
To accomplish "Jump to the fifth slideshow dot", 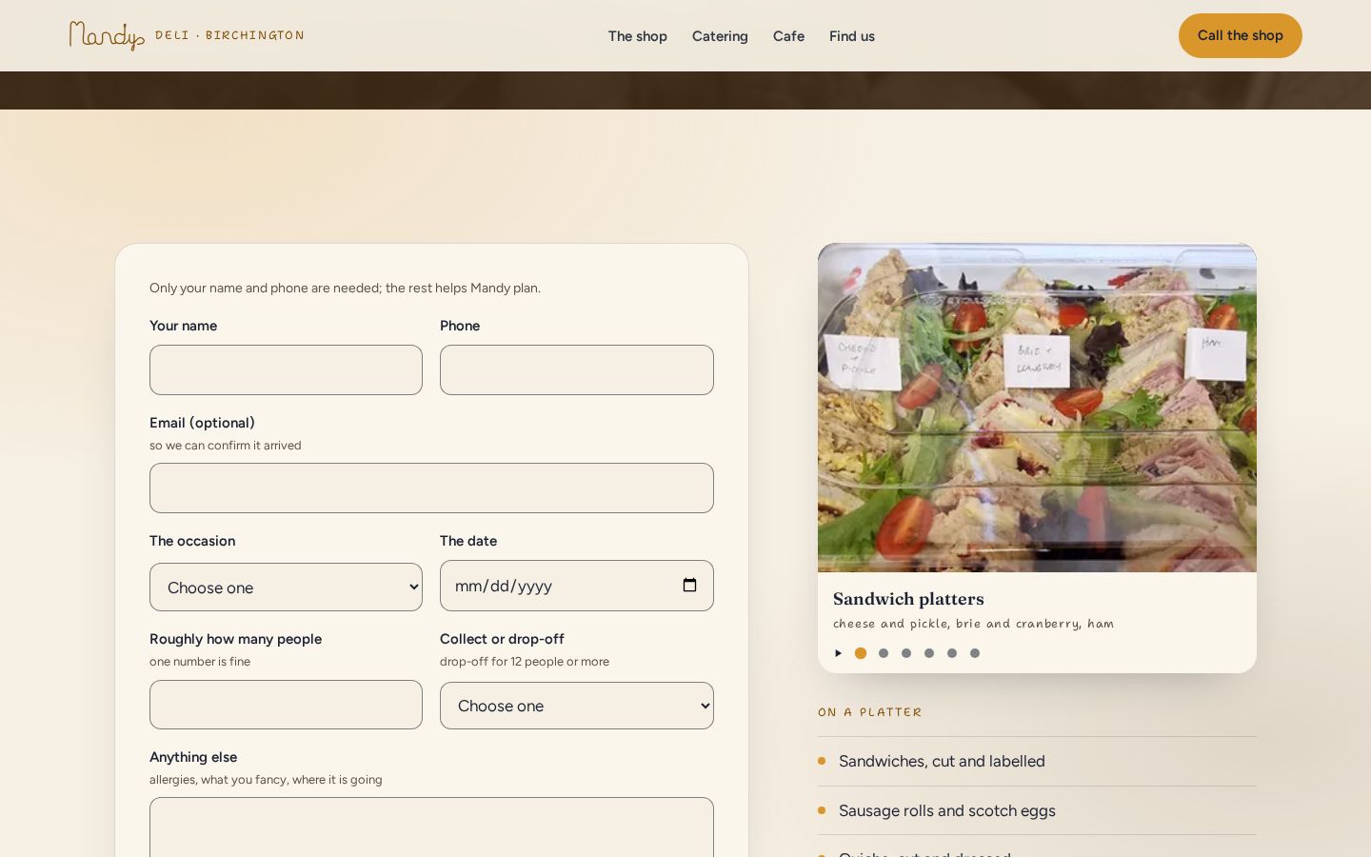I will tap(952, 653).
